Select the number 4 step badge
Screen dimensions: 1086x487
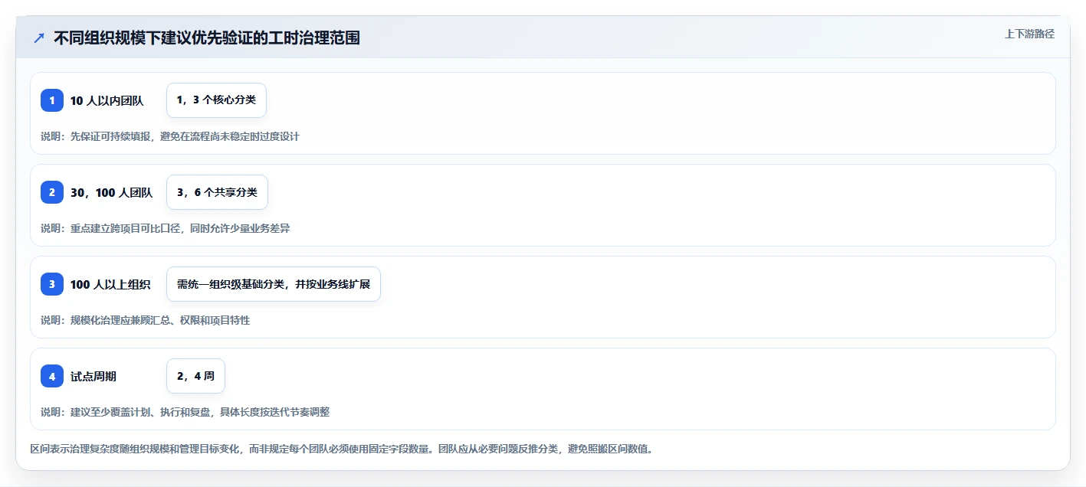click(x=52, y=376)
